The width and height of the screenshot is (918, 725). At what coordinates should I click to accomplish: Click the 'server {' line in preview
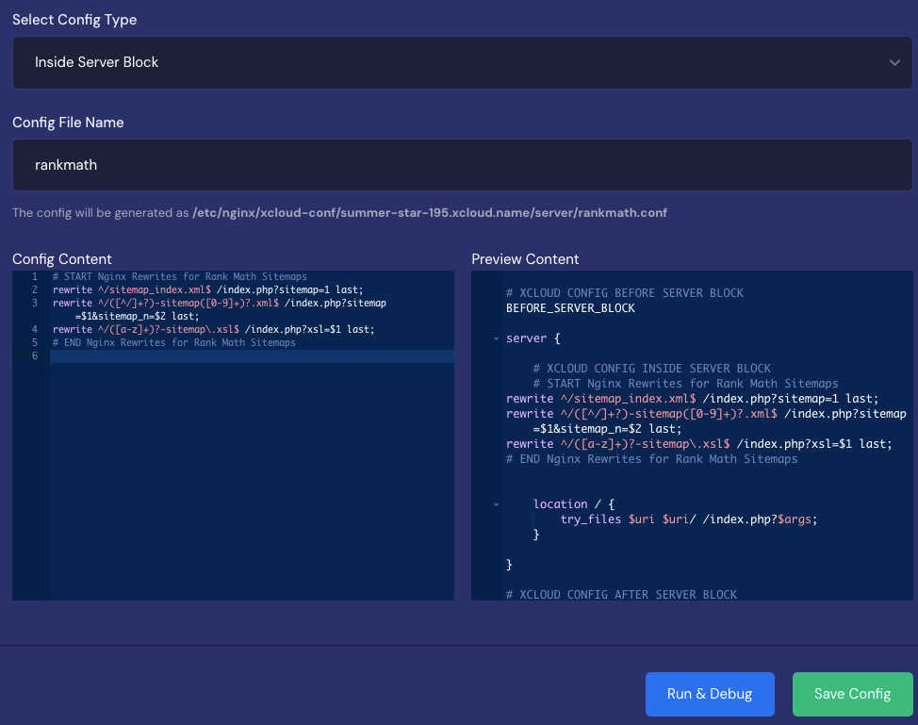533,338
